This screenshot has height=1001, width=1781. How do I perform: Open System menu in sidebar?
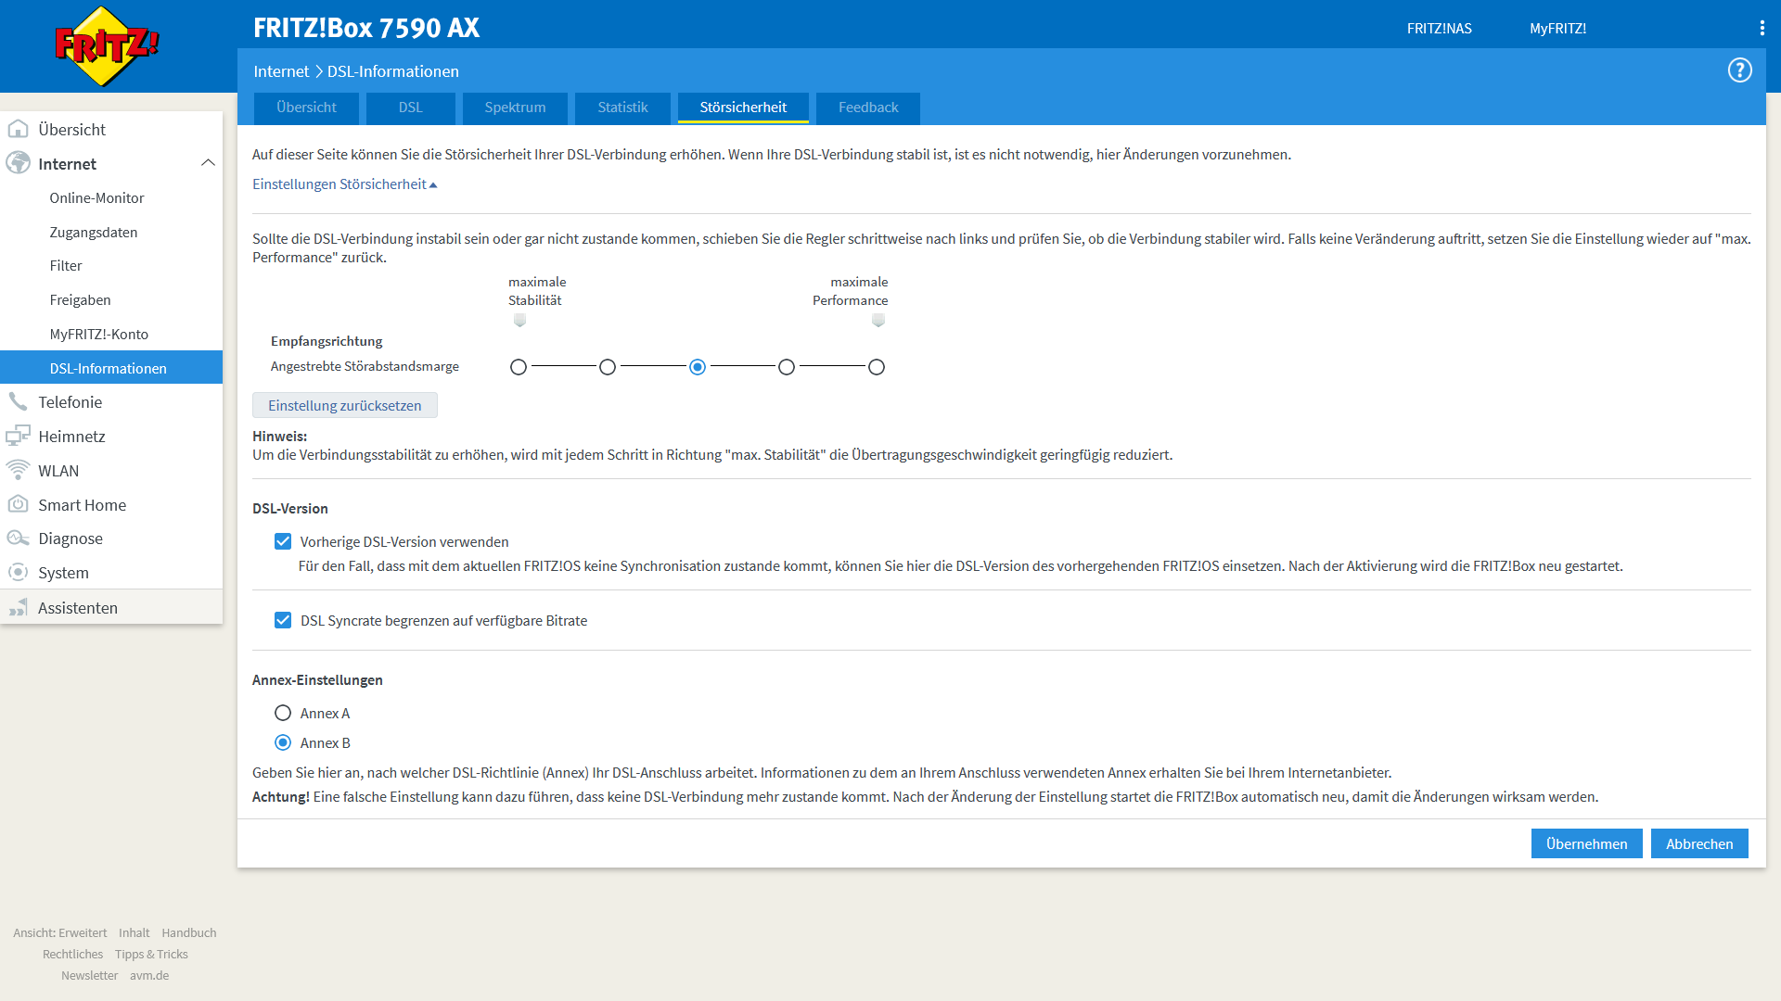point(63,573)
